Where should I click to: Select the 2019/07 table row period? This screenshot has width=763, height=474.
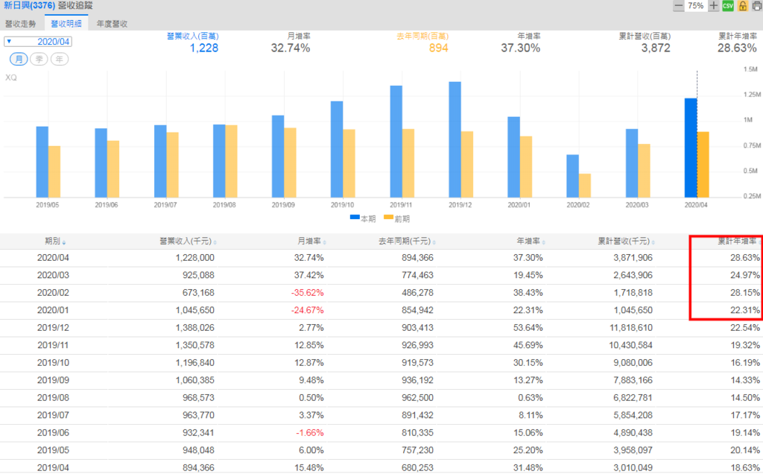[53, 416]
